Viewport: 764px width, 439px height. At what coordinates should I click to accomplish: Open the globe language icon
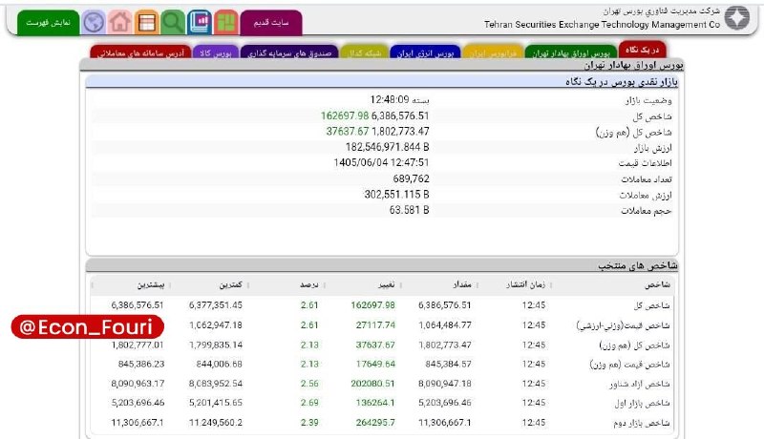click(x=94, y=22)
